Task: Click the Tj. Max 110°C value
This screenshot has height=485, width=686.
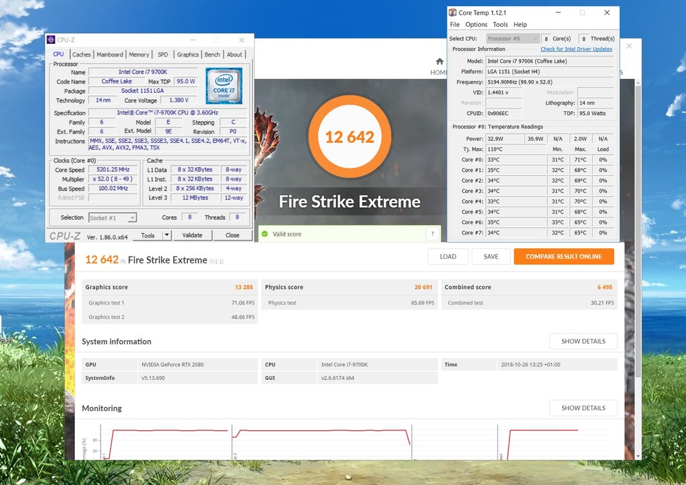Action: tap(516, 149)
